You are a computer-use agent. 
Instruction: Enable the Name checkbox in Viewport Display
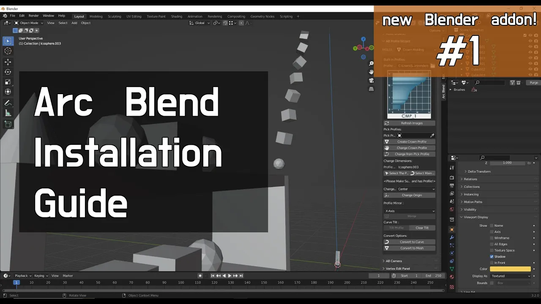click(x=492, y=226)
